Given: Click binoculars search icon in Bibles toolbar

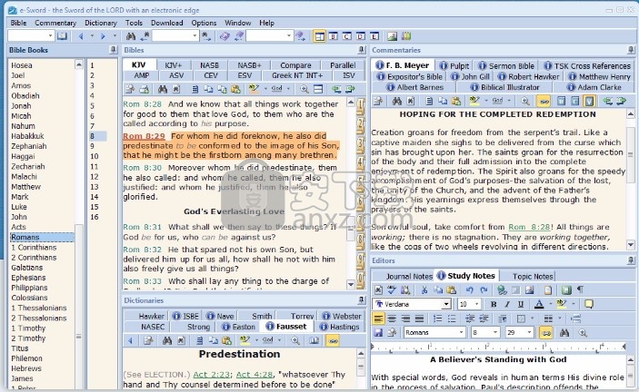Looking at the screenshot, I should click(163, 89).
